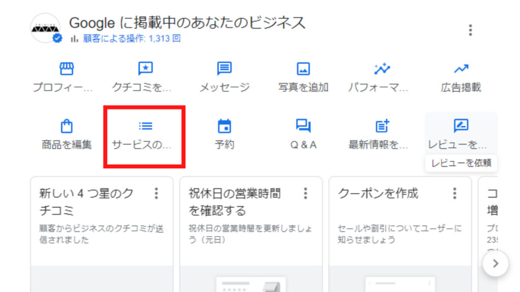
Task: Open the Read Reviews star icon
Action: point(145,69)
